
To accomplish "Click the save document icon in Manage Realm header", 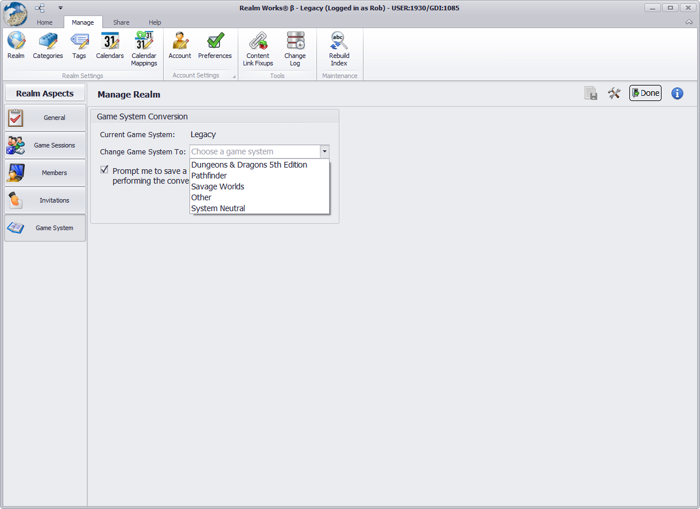I will 591,94.
